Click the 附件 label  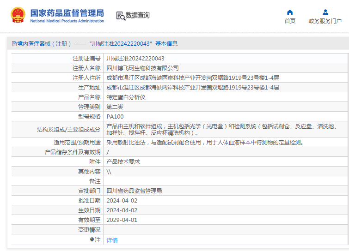click(x=95, y=161)
